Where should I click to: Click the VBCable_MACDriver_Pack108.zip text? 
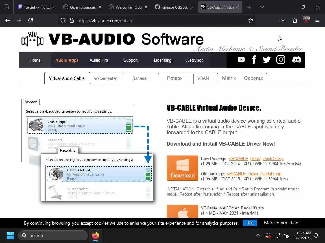point(232,208)
